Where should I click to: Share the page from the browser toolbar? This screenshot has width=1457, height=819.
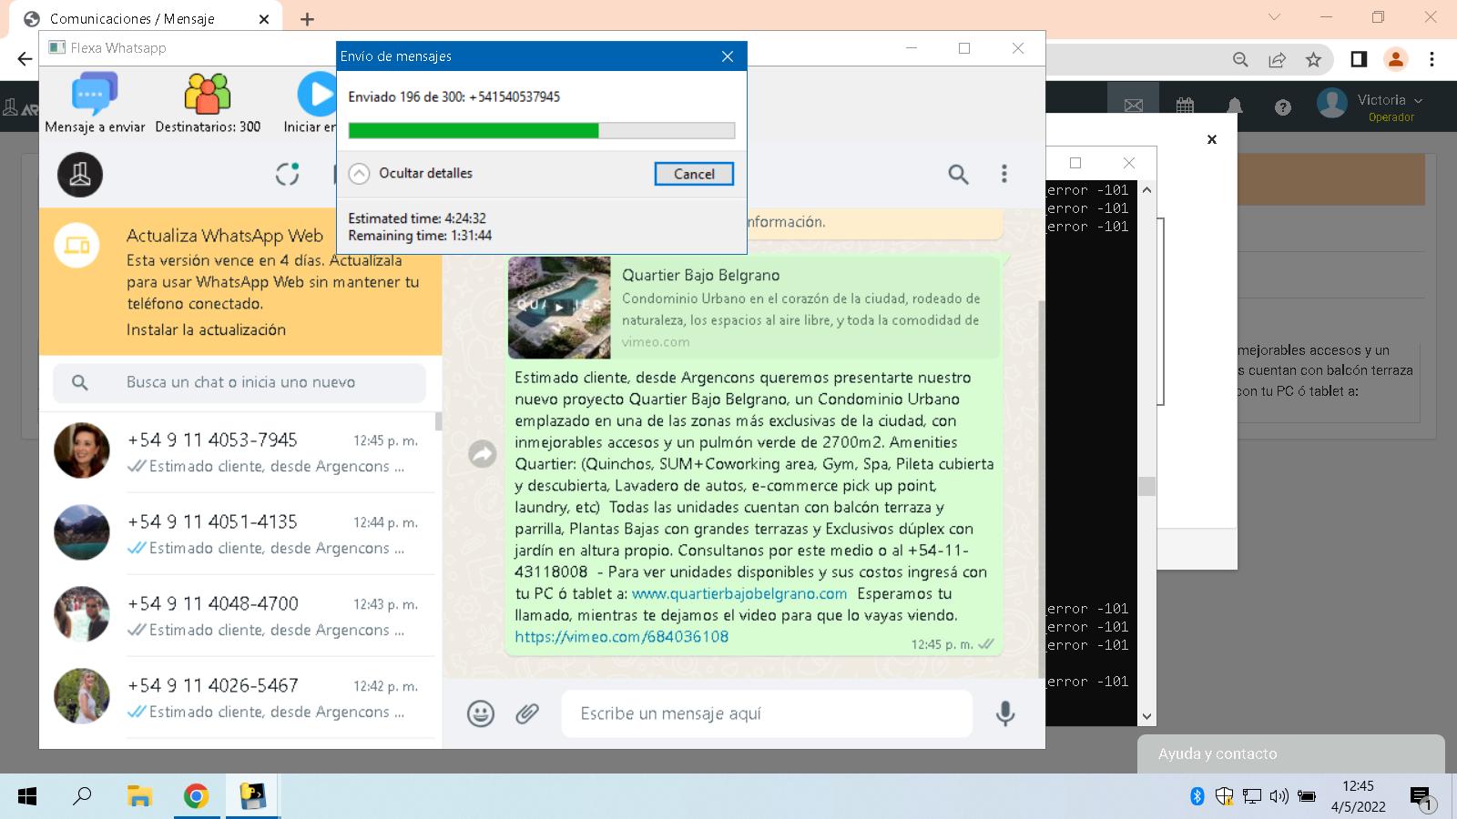1277,59
